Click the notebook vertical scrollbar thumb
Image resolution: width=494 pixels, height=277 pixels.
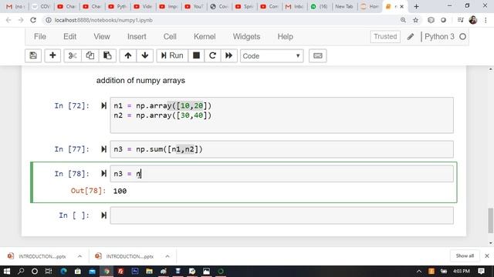491,221
